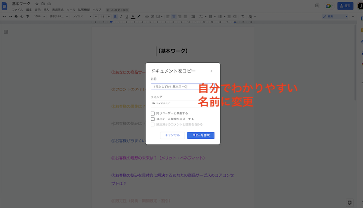This screenshot has height=208, width=363.
Task: Open the 100% zoom dropdown
Action: point(39,16)
